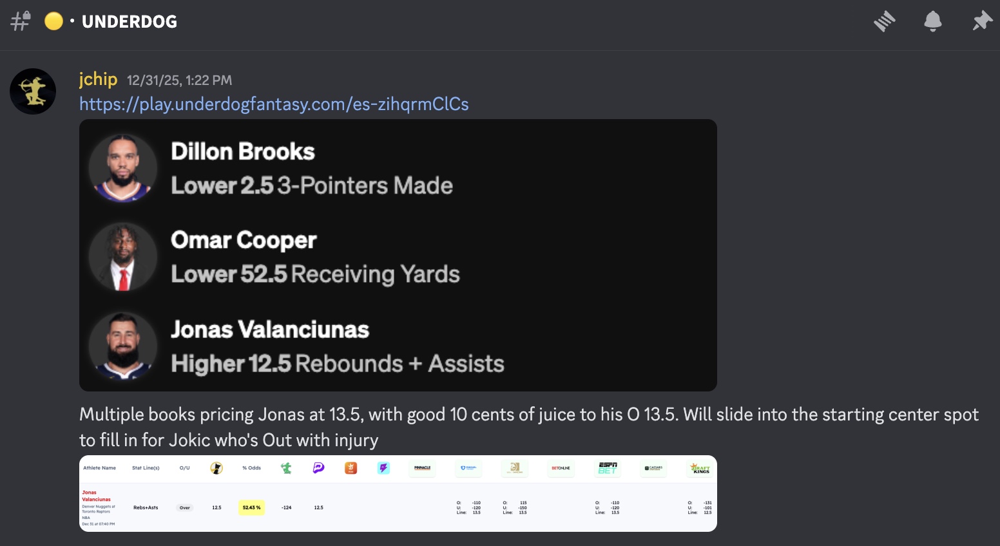
Task: Click the Caesars logo in the table header
Action: 653,468
